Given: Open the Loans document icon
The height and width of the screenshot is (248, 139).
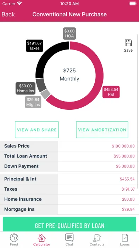Looking at the screenshot, I should 125,238.
